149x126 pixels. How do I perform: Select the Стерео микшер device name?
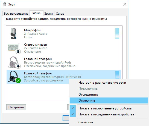pos(36,45)
